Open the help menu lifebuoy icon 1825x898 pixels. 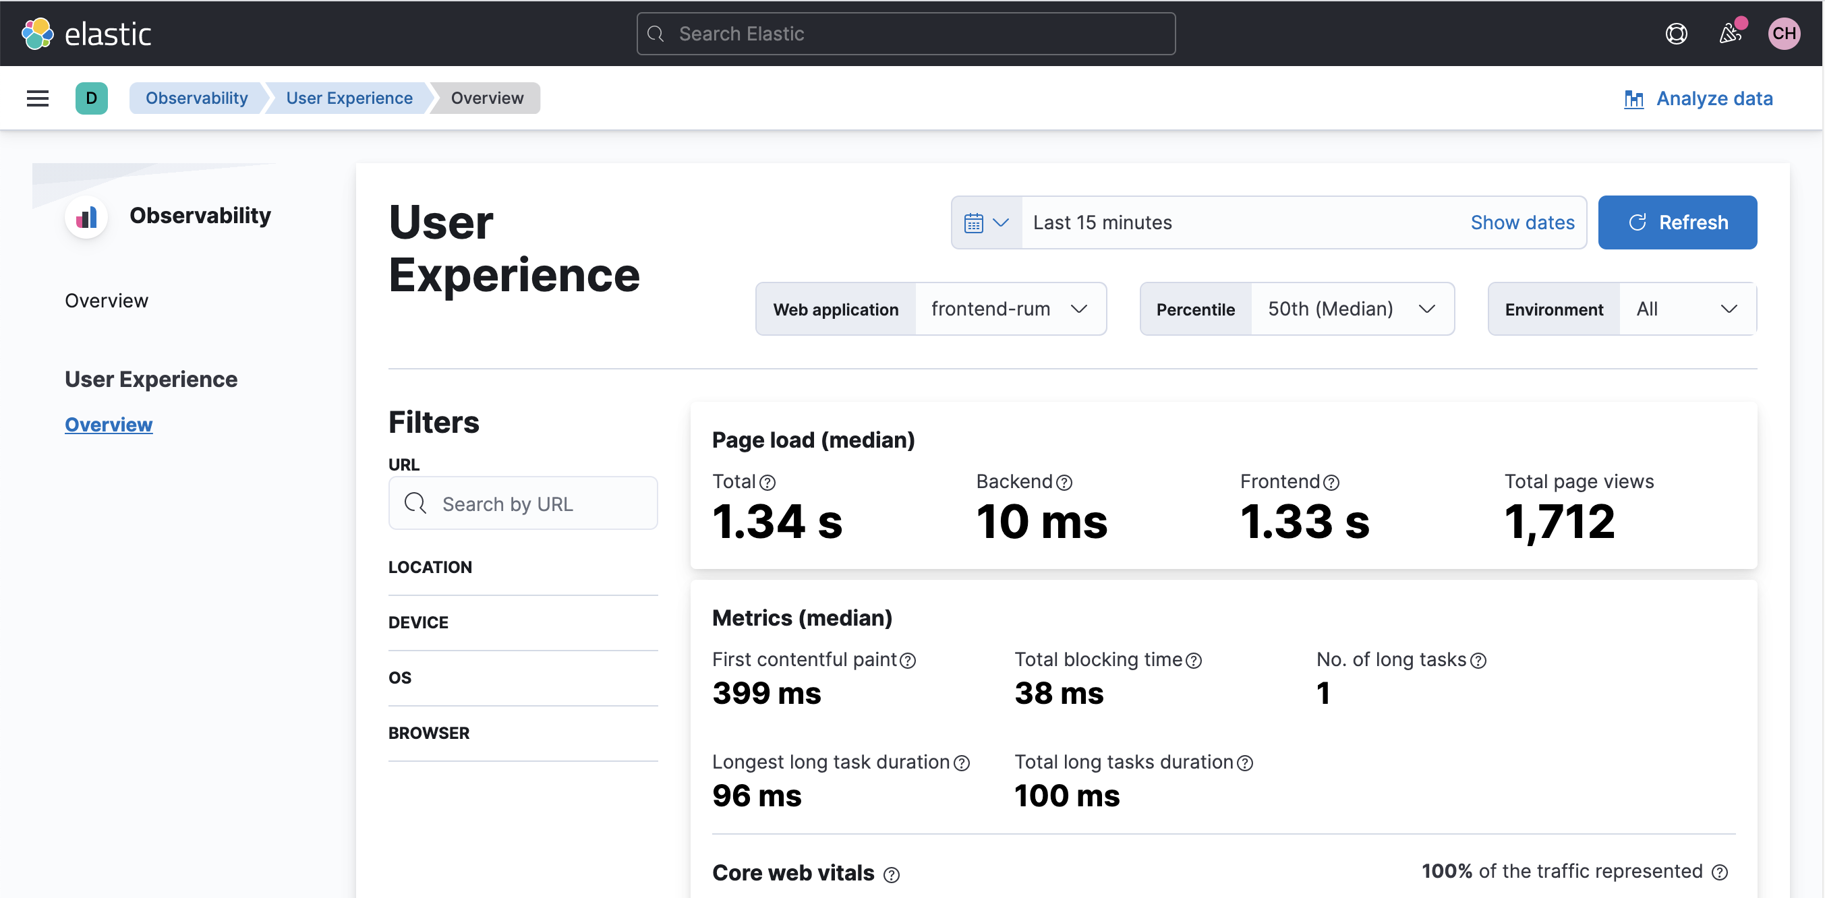coord(1675,33)
